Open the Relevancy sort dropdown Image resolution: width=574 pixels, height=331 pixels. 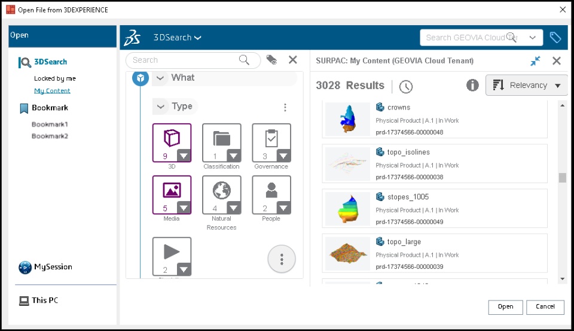[526, 85]
